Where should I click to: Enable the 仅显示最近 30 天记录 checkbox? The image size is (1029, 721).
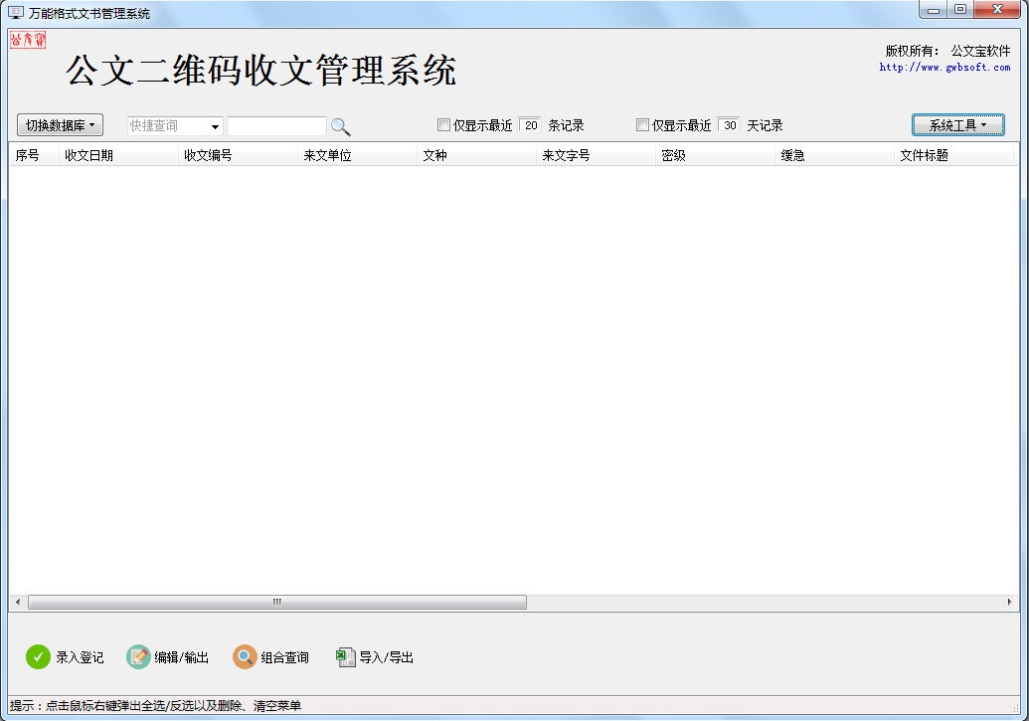(643, 124)
